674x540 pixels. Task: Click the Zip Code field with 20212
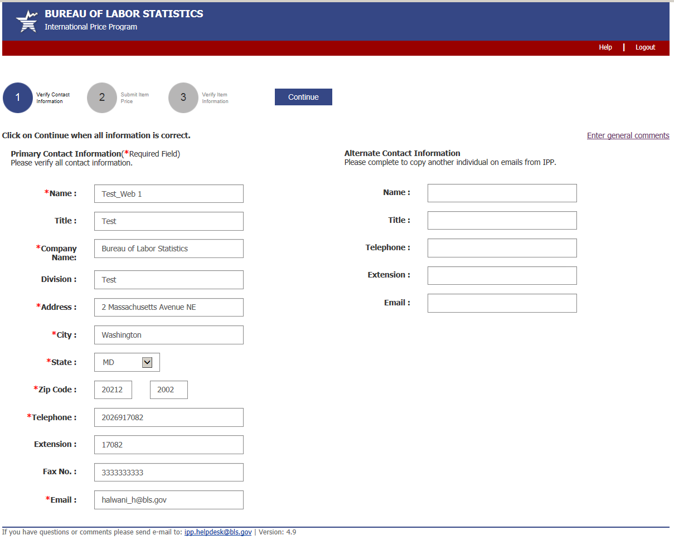(113, 390)
